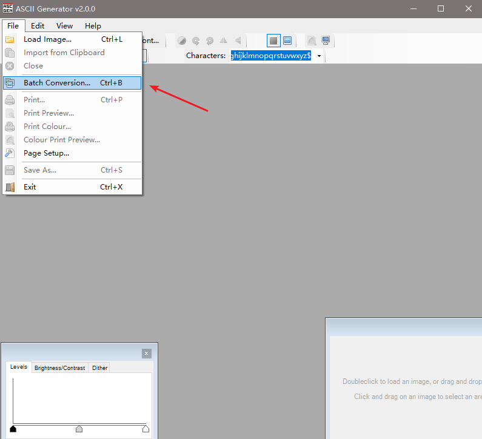Viewport: 482px width, 439px height.
Task: Minimize the ASCII Generator window
Action: click(x=413, y=8)
